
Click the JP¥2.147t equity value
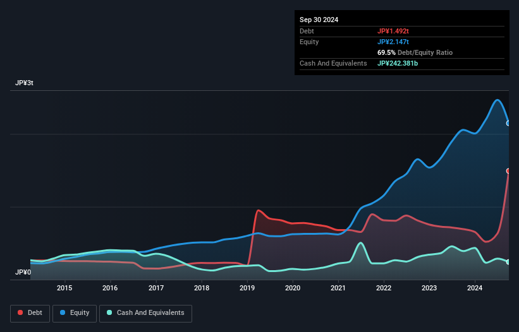click(x=393, y=42)
